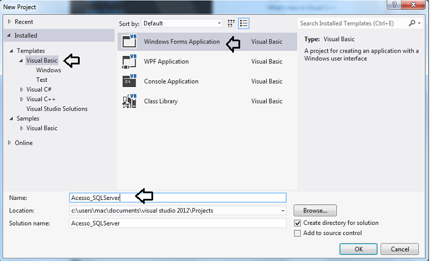
Task: Click Visual Basic language of Class Library row
Action: [x=267, y=102]
